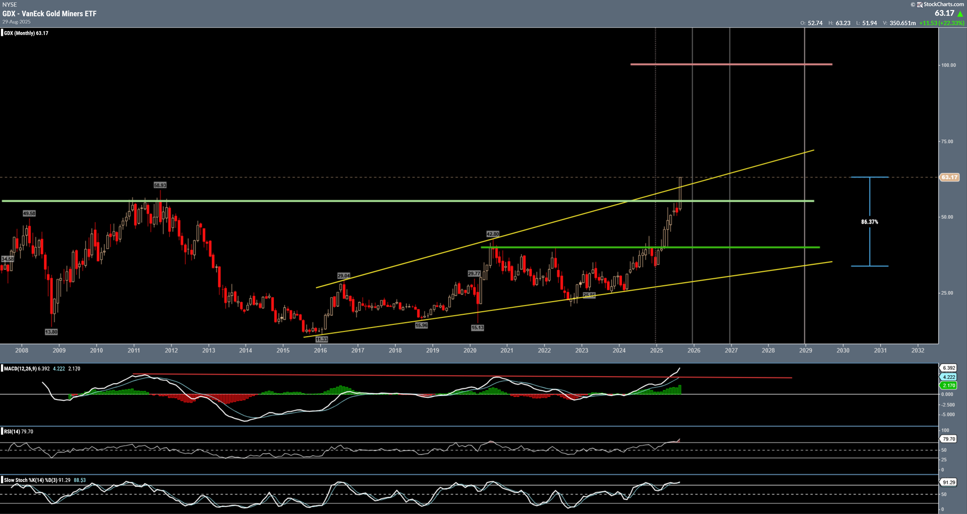Click the 6.392 MACD value tag
The width and height of the screenshot is (967, 514).
948,368
